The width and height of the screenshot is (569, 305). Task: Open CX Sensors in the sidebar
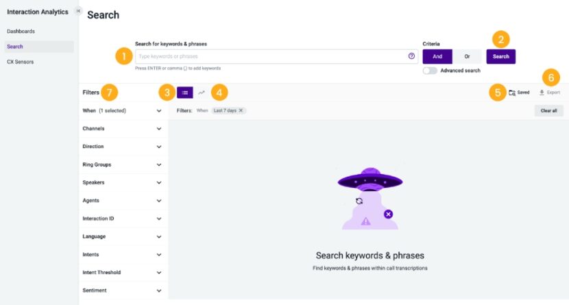click(x=21, y=62)
